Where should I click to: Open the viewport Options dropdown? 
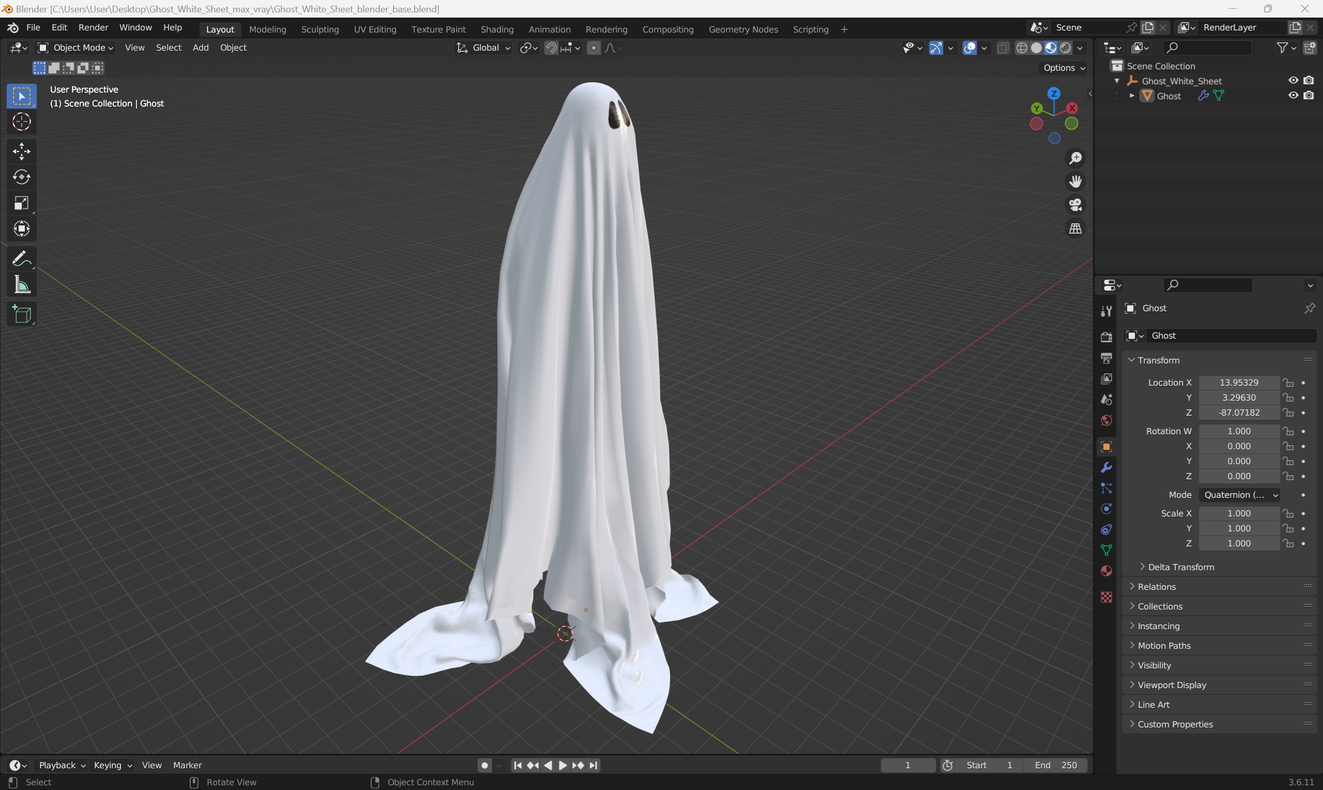tap(1063, 68)
